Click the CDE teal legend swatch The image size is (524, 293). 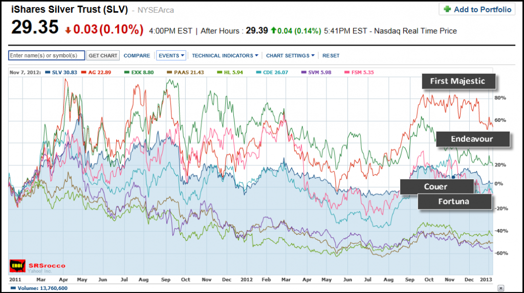click(258, 72)
